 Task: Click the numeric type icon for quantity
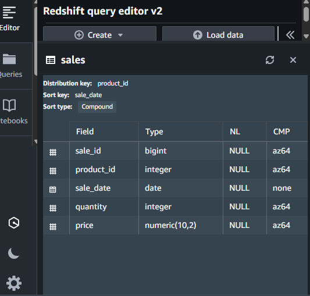pos(53,208)
